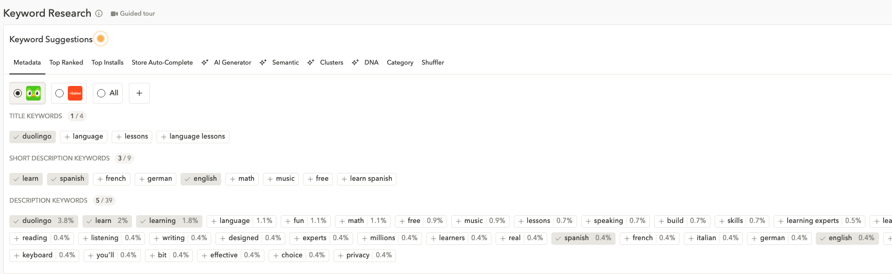Add description keyword math 1.1%
The height and width of the screenshot is (274, 892).
[x=363, y=221]
